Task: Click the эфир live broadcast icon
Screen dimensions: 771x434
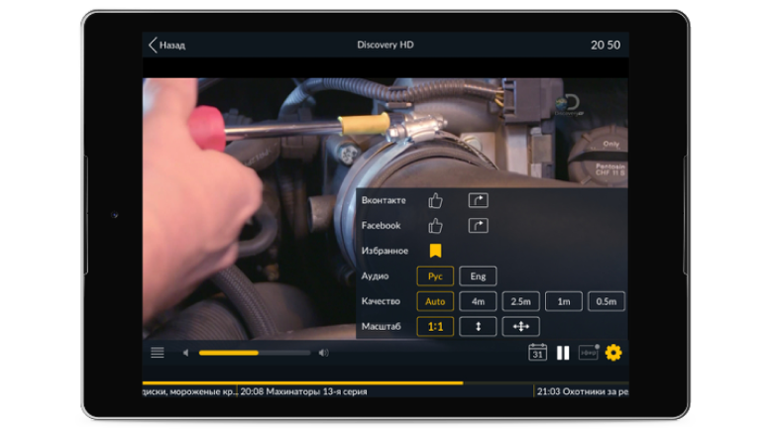Action: click(589, 353)
